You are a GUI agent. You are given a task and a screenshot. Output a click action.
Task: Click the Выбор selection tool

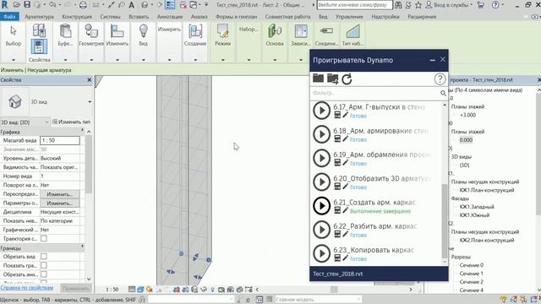(14, 35)
